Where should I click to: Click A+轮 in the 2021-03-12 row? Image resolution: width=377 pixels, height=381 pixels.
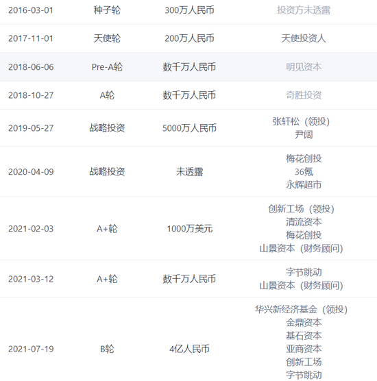pyautogui.click(x=107, y=279)
